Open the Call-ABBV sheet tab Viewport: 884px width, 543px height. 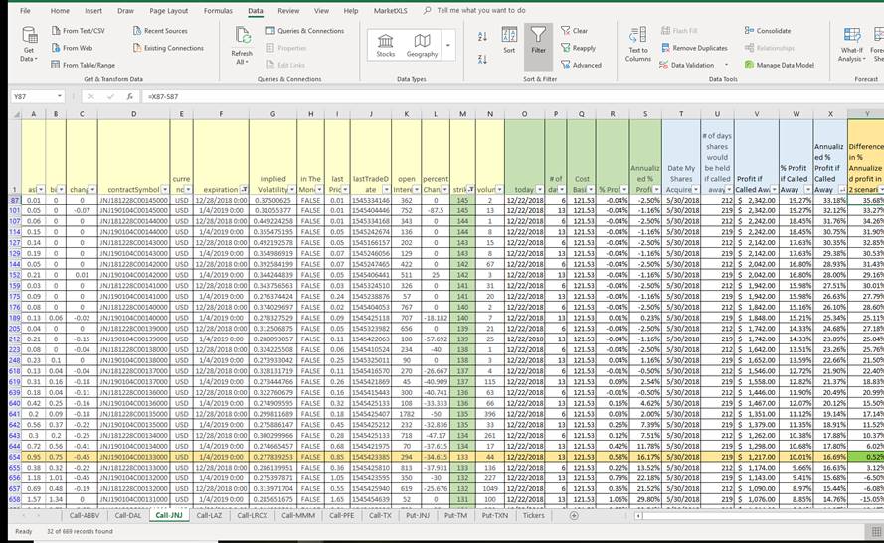coord(85,515)
